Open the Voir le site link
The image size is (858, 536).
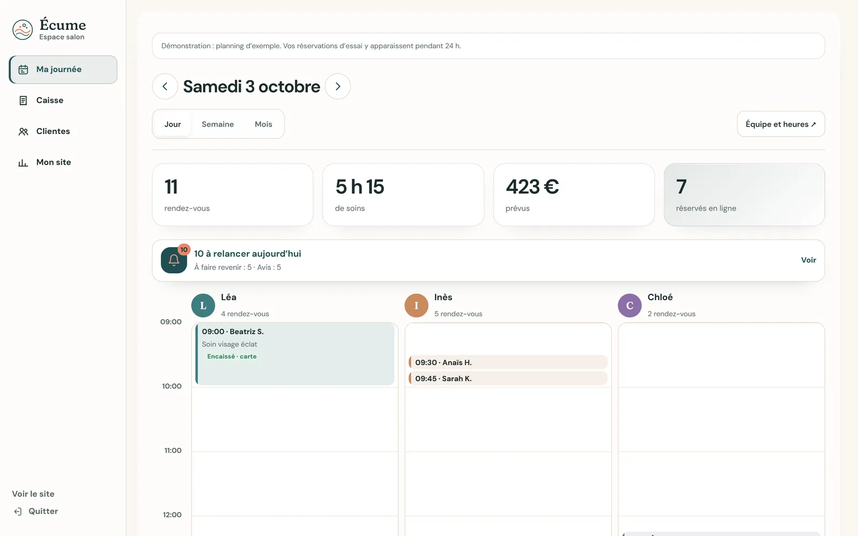tap(33, 494)
